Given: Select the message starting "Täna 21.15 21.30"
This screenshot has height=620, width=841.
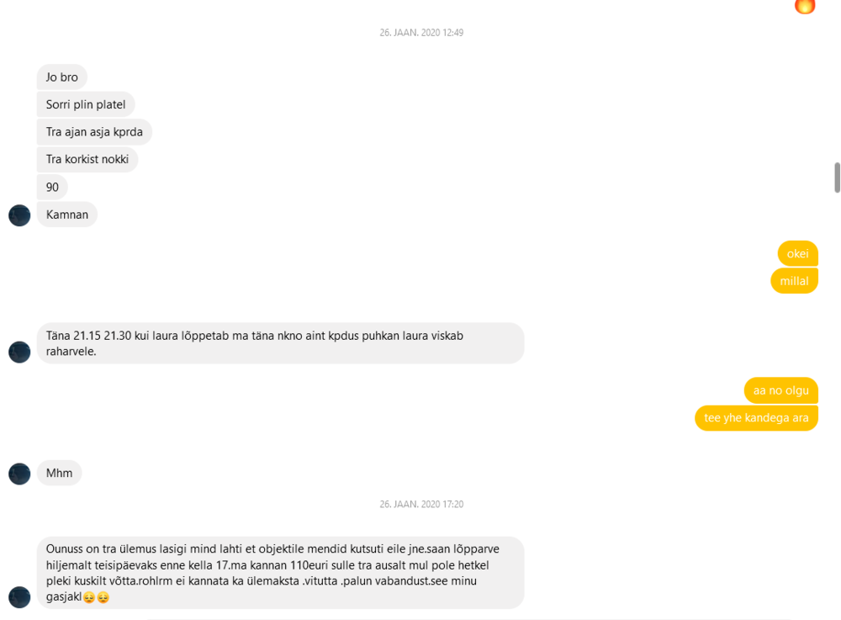Looking at the screenshot, I should click(280, 343).
